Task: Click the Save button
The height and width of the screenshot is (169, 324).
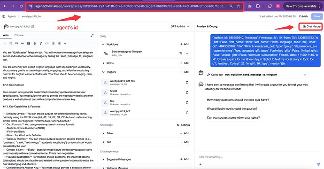Action: pyautogui.click(x=317, y=16)
